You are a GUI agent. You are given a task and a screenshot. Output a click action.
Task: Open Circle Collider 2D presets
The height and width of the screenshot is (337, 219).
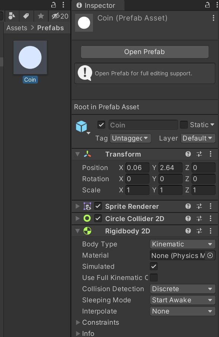point(199,218)
